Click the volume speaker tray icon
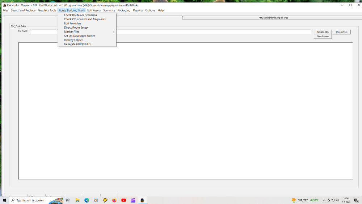Viewport: 362px width, 204px height. pos(337,200)
